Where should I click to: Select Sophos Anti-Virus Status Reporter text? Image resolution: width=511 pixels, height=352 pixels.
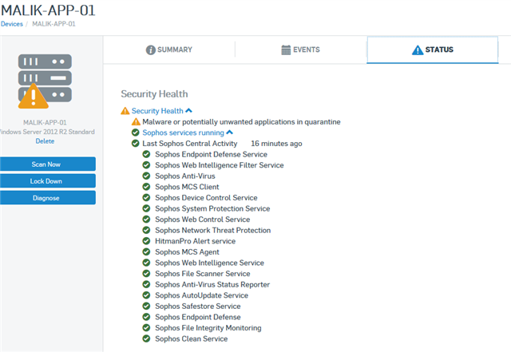(212, 284)
